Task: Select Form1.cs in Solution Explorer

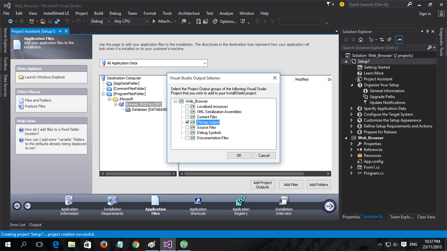Action: (x=371, y=167)
